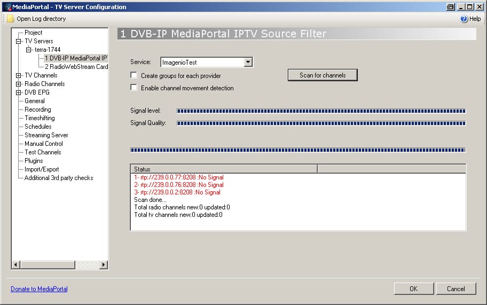Collapse the TV Servers tree node
This screenshot has height=305, width=487.
point(19,41)
